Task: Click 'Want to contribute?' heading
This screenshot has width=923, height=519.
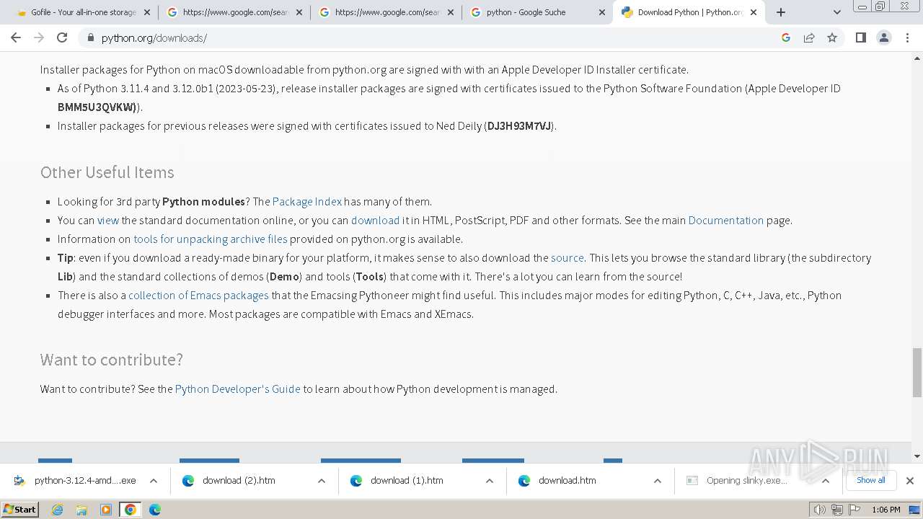Action: pyautogui.click(x=112, y=360)
